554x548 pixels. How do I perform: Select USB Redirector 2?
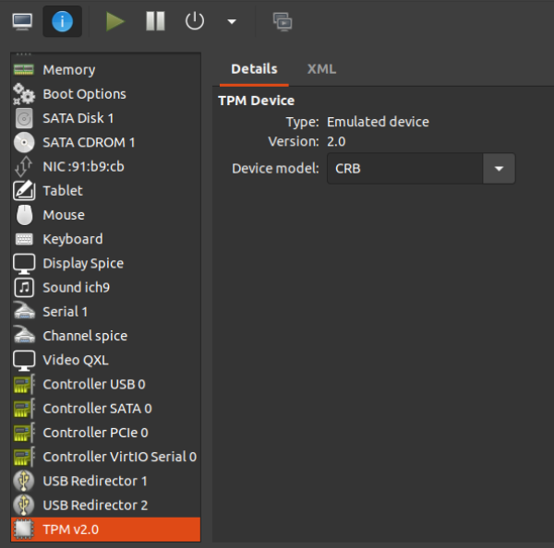pyautogui.click(x=105, y=506)
